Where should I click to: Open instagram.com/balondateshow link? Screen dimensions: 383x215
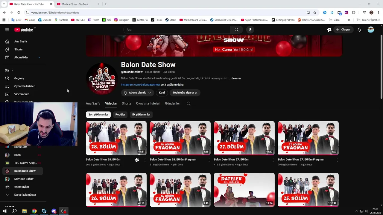point(140,85)
